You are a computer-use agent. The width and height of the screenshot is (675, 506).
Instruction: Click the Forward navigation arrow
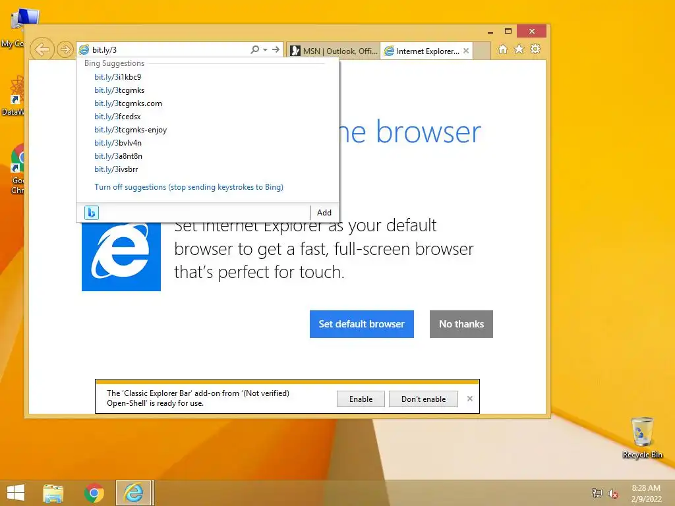point(65,49)
